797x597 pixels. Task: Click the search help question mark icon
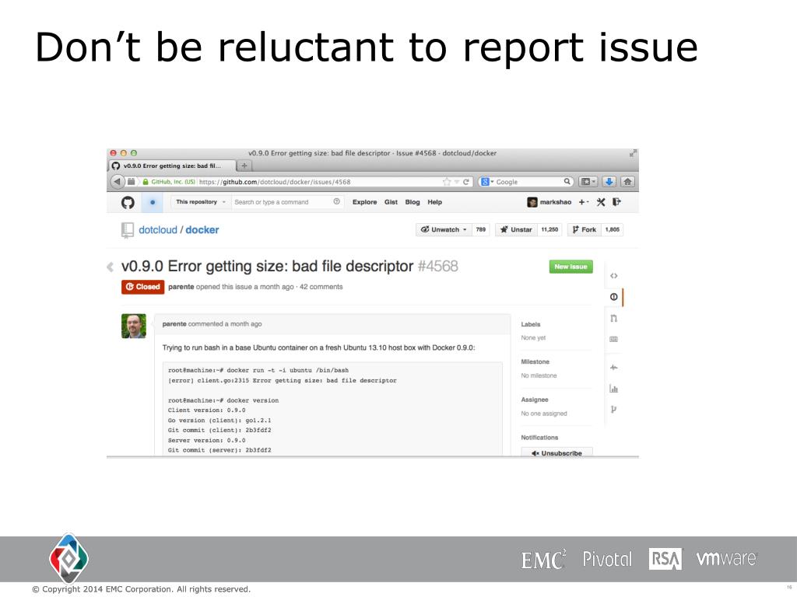336,201
